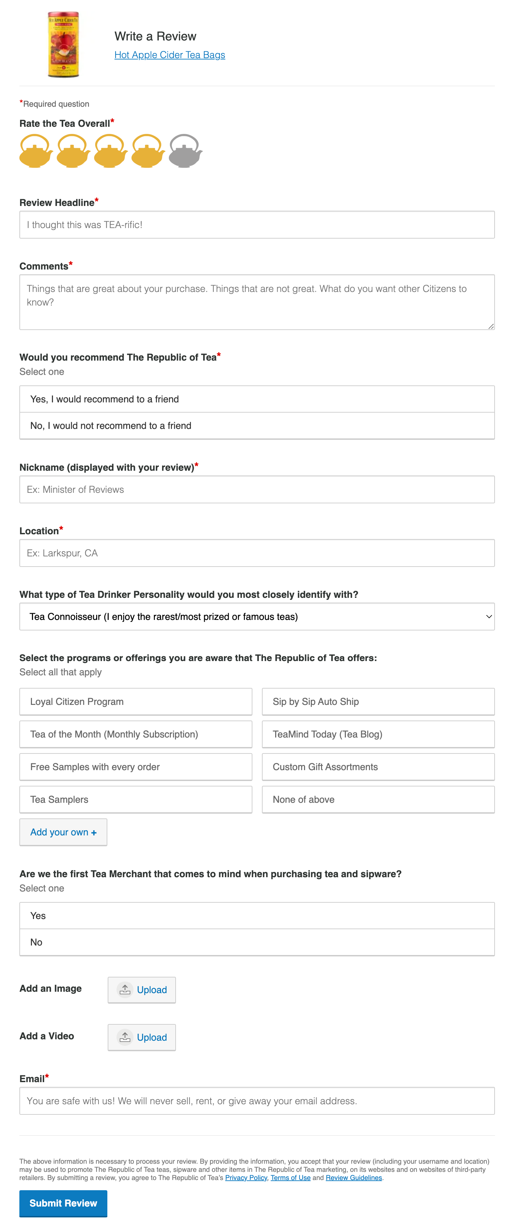Click the Add an Image upload icon
Screen dimensions: 515x1231
coord(125,990)
